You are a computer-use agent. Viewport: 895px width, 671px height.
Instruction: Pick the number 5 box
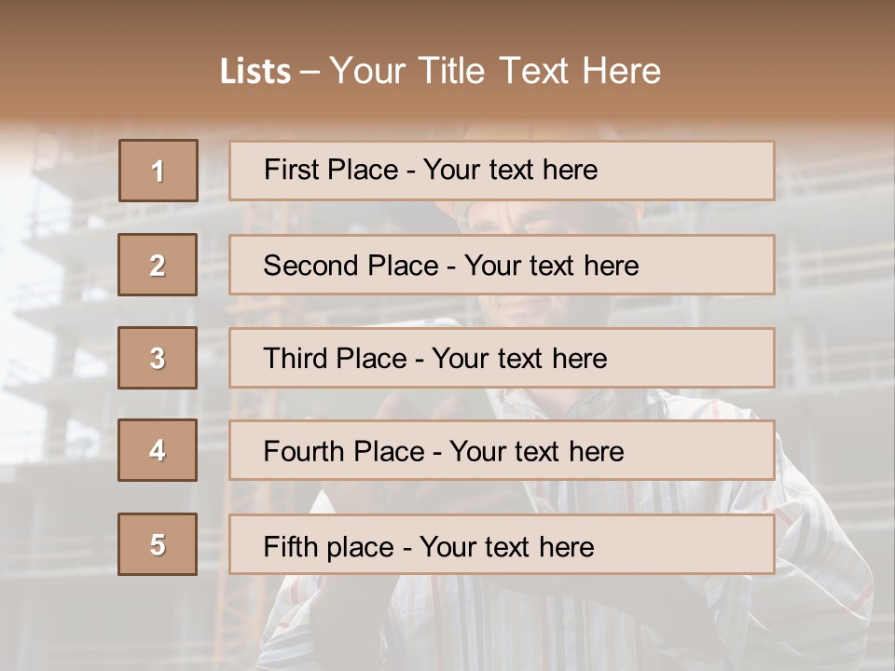click(158, 544)
